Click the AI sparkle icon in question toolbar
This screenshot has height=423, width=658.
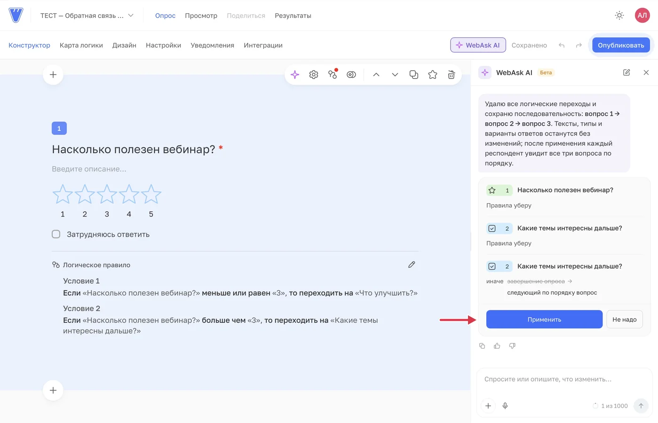tap(295, 74)
